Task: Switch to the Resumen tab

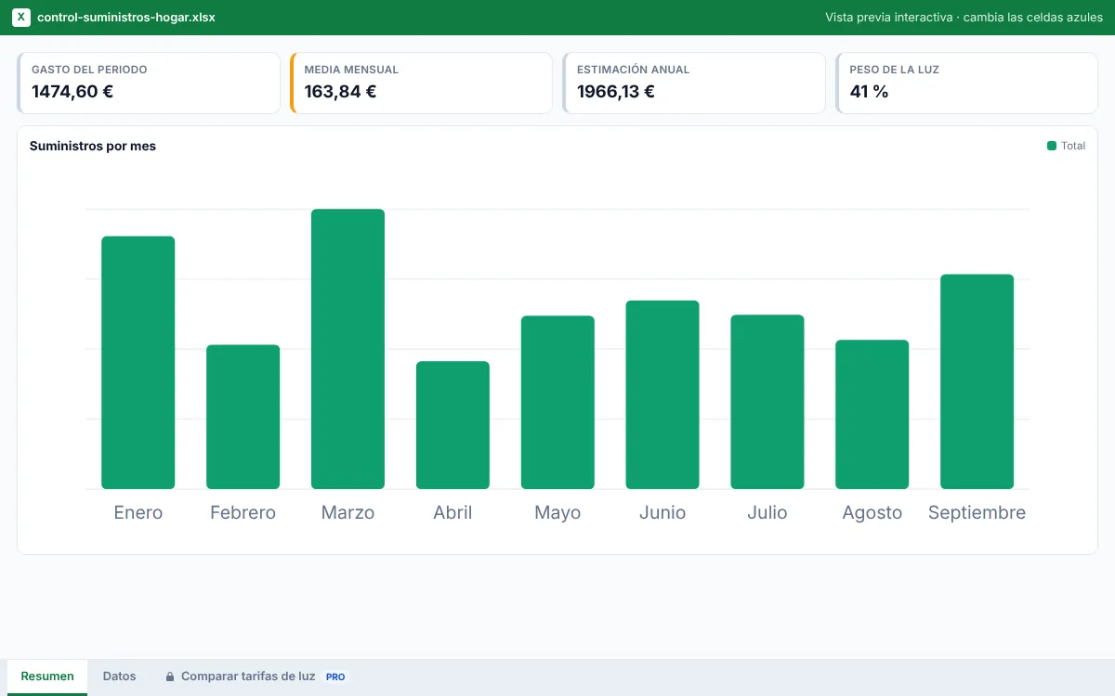Action: (x=47, y=677)
